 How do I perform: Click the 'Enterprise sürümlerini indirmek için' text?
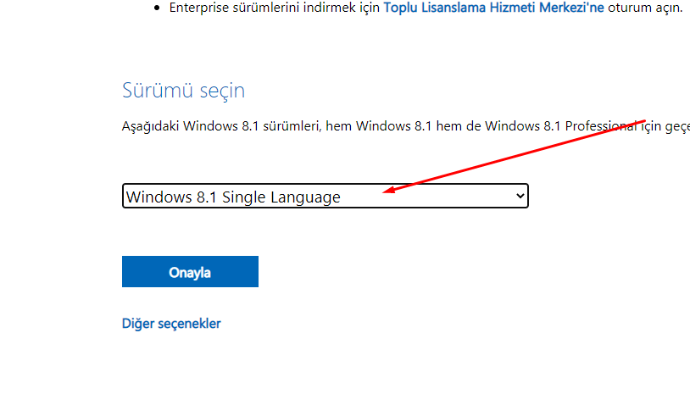[275, 8]
